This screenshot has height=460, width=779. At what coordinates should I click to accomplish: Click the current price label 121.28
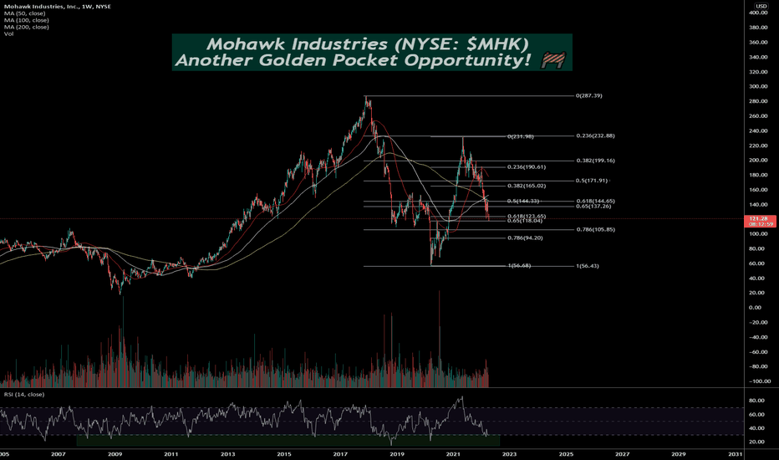point(761,218)
